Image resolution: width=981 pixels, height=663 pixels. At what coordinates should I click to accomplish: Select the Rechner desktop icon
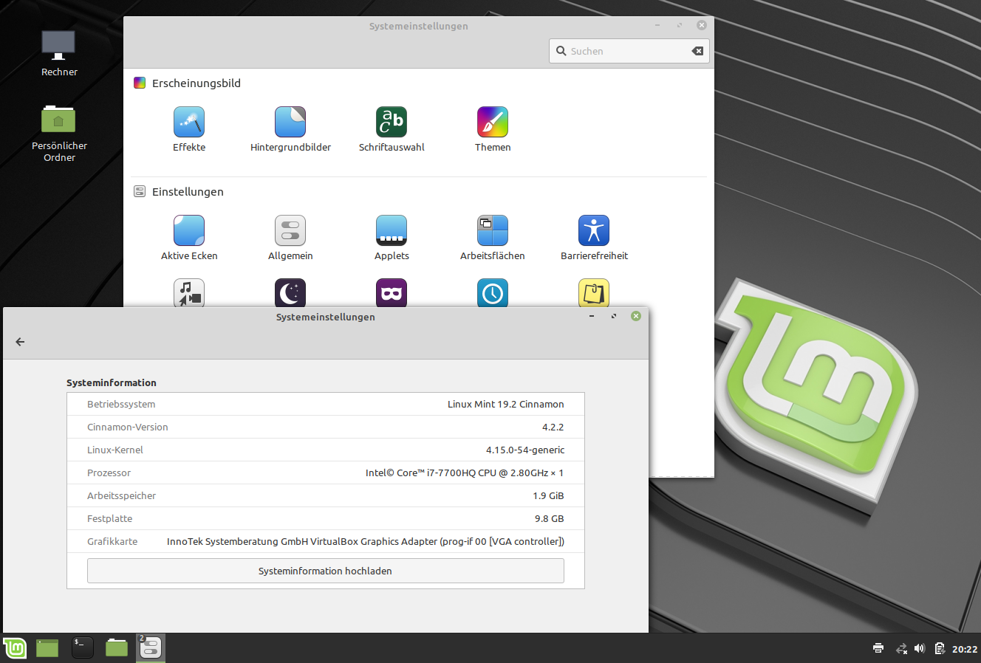pos(59,53)
